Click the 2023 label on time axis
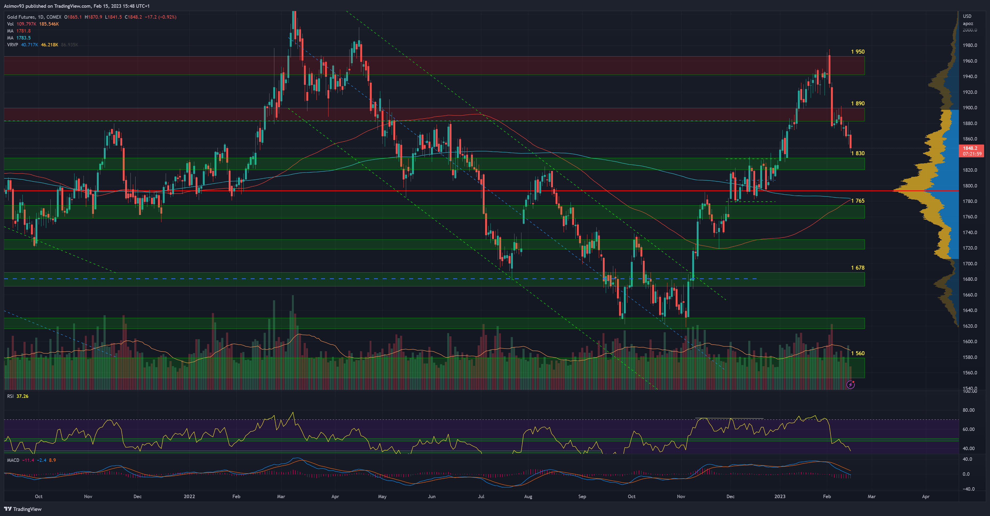 pyautogui.click(x=779, y=497)
